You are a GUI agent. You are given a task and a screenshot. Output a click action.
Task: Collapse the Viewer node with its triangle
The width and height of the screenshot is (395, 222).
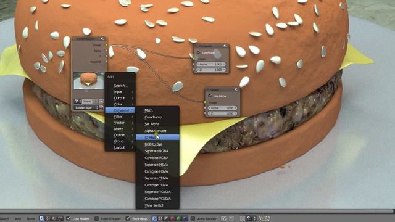pyautogui.click(x=207, y=89)
